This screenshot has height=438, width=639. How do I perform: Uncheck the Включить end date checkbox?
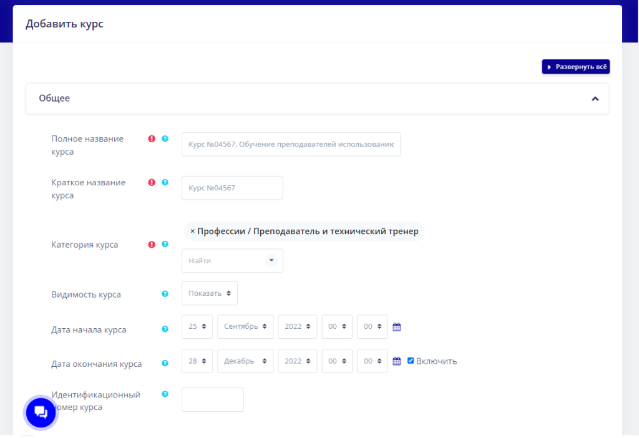[x=411, y=361]
